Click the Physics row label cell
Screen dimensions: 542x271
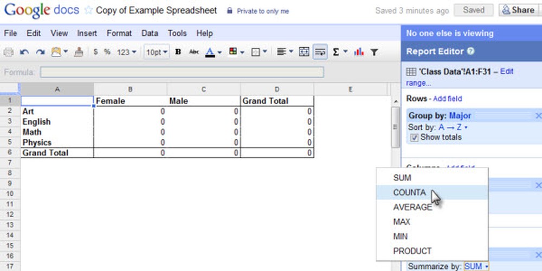pos(57,143)
